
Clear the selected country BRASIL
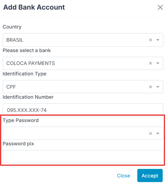coord(150,40)
